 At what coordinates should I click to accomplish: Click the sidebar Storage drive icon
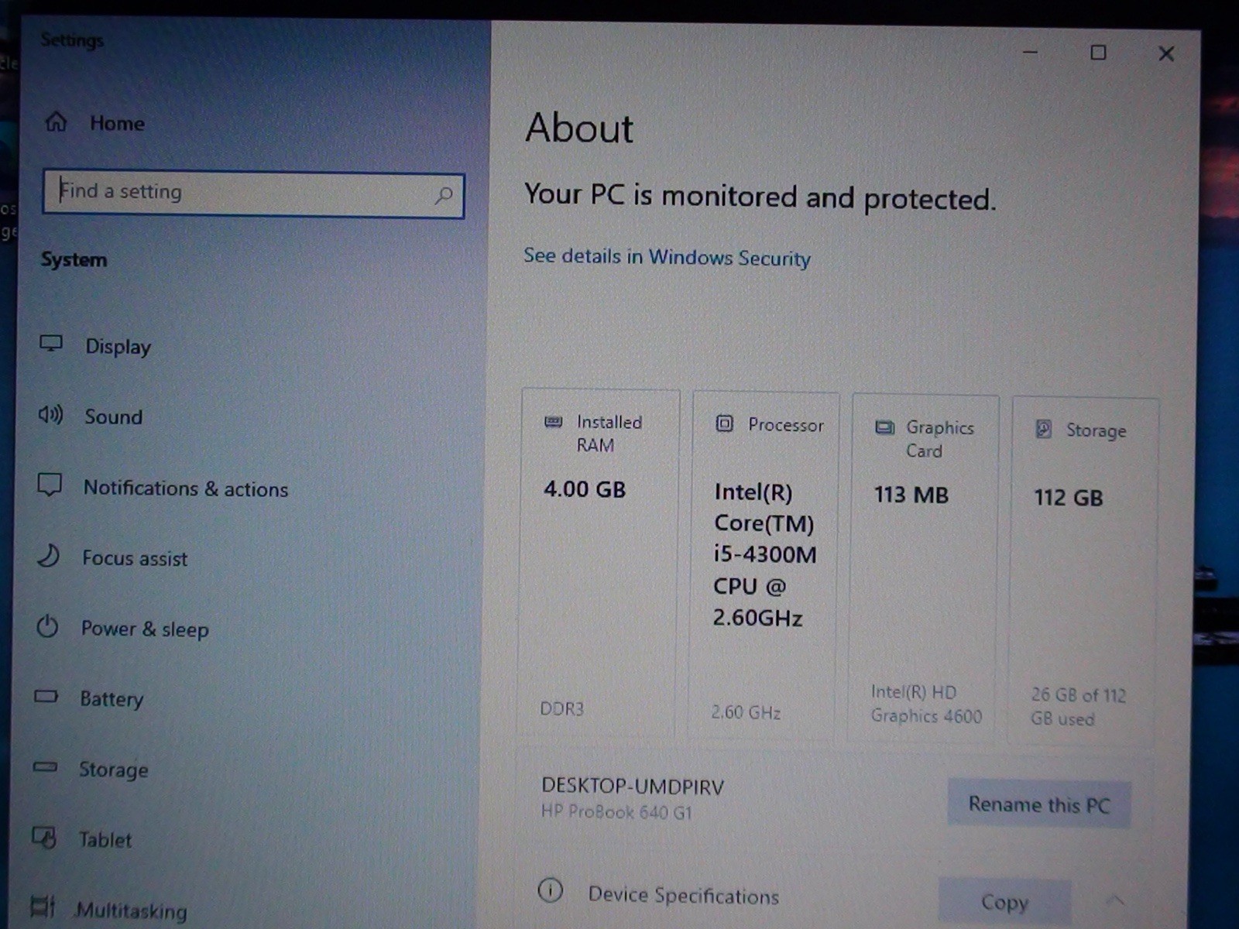click(x=45, y=767)
